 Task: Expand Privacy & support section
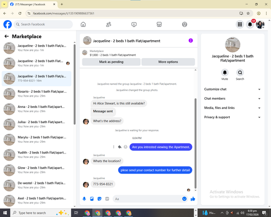coord(233,117)
